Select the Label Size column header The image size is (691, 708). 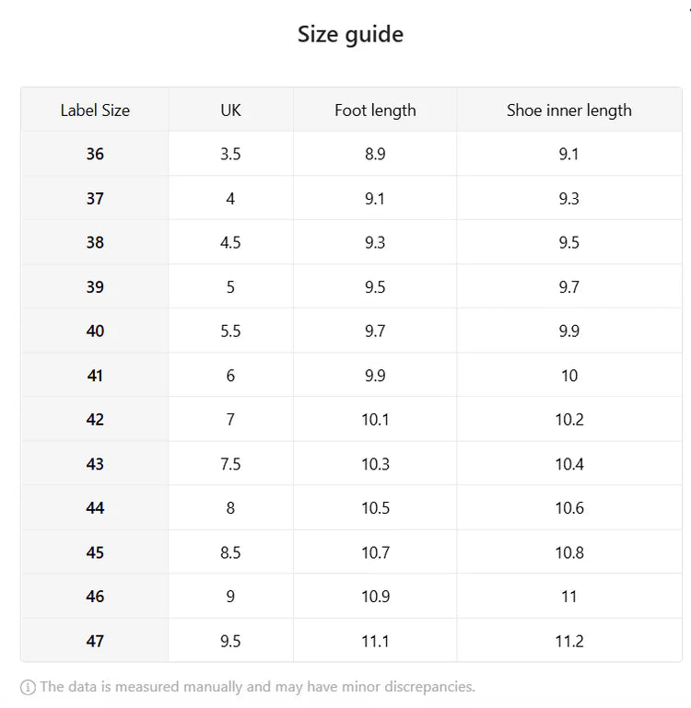(x=95, y=110)
